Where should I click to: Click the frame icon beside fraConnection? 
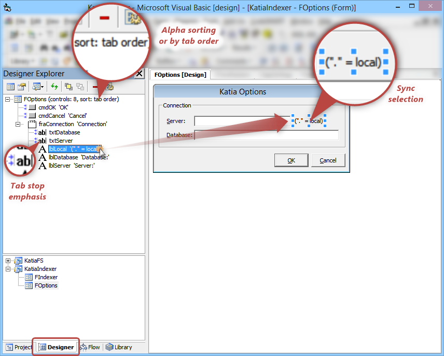tap(32, 124)
